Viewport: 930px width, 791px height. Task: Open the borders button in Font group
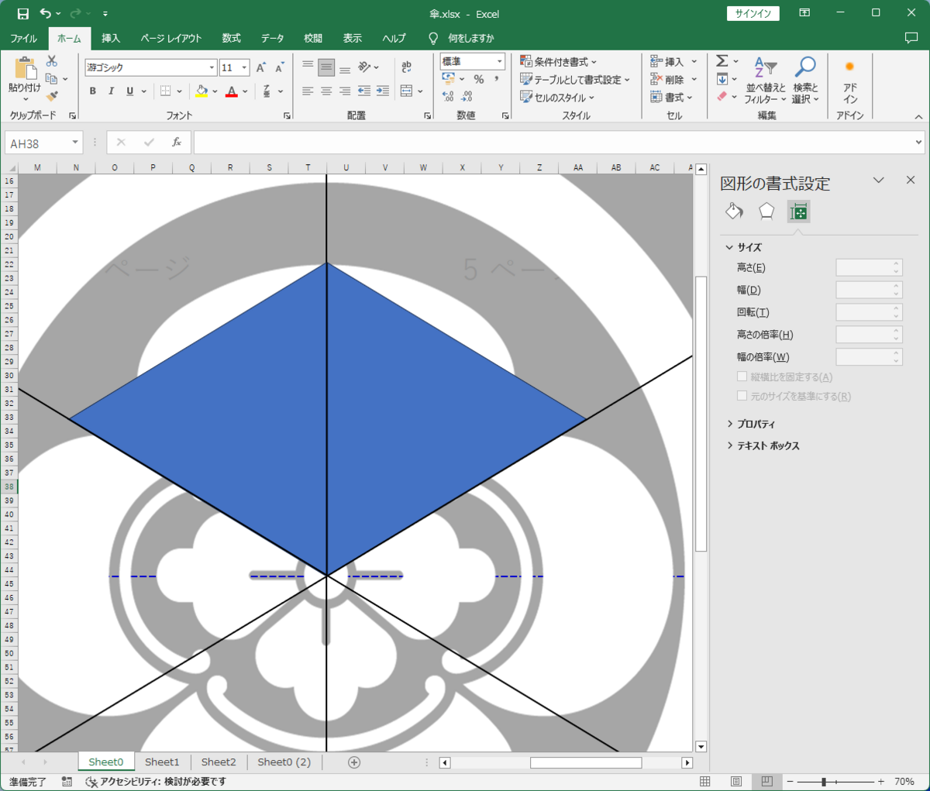pos(165,91)
